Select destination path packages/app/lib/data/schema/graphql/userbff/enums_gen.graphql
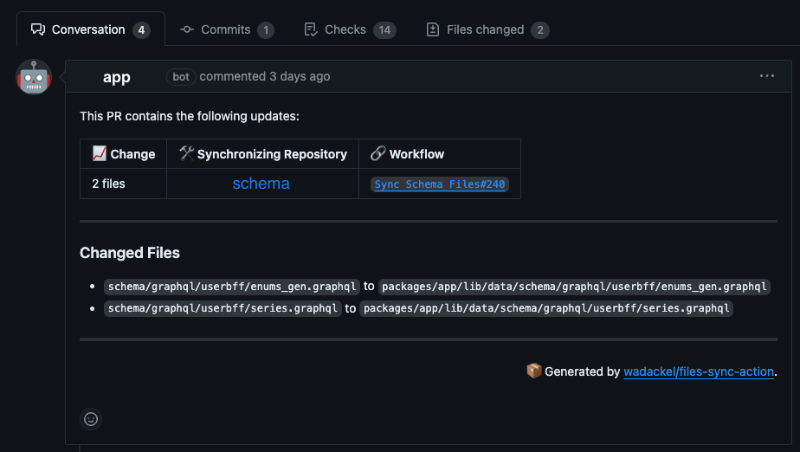 tap(574, 287)
